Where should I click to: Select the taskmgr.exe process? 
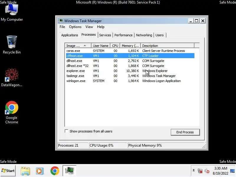130,76
